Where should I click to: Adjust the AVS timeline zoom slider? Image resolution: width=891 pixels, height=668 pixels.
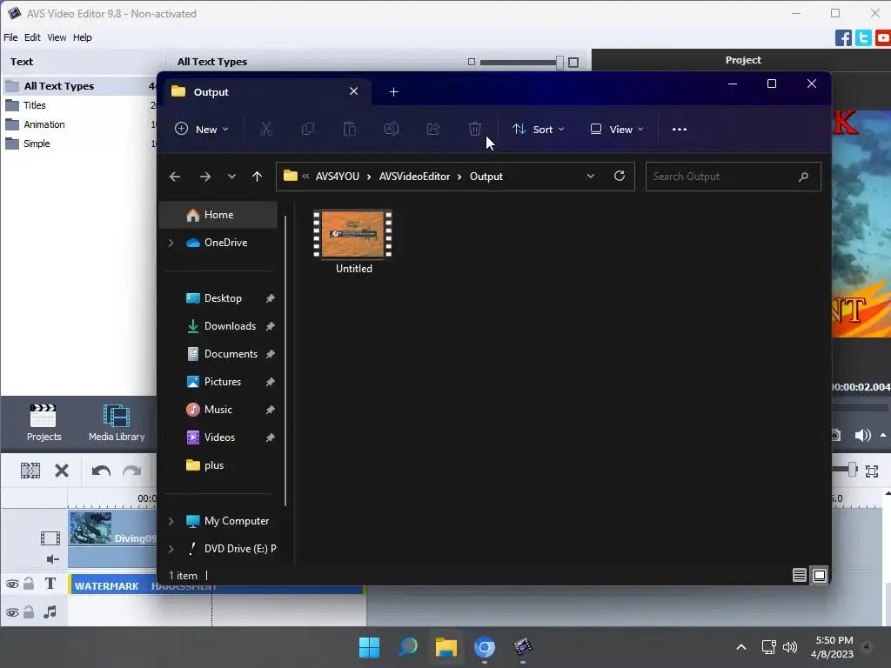852,470
